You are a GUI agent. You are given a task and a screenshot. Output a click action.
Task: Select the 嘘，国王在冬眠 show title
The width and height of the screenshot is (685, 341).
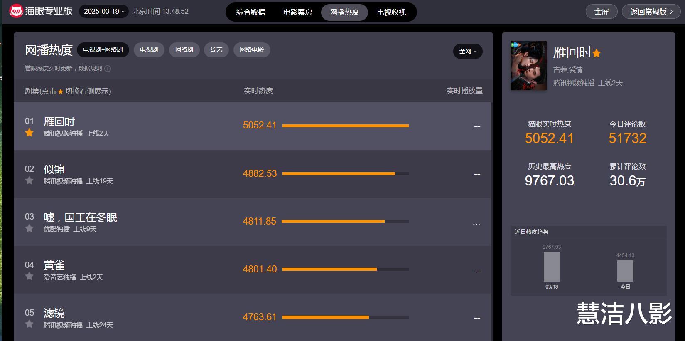point(81,217)
